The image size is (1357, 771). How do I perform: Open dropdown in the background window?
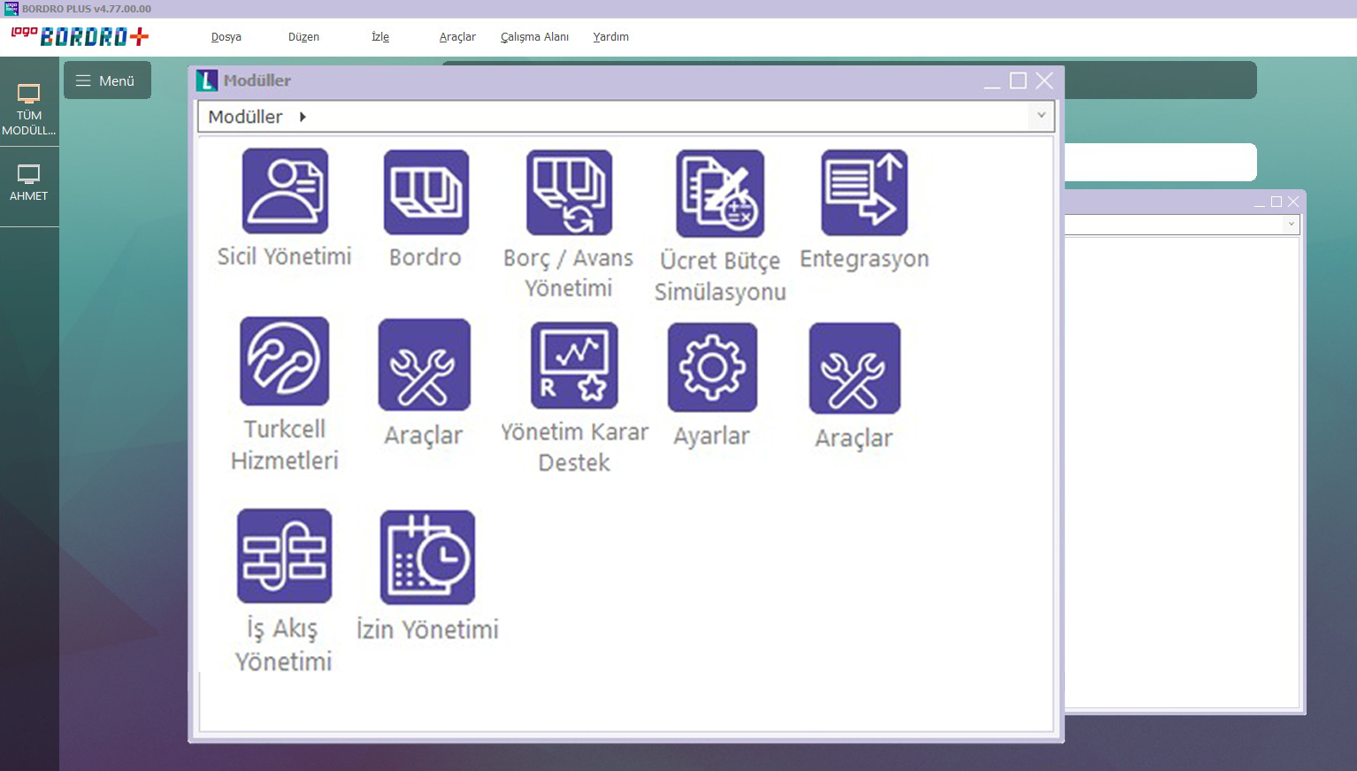[x=1291, y=225]
